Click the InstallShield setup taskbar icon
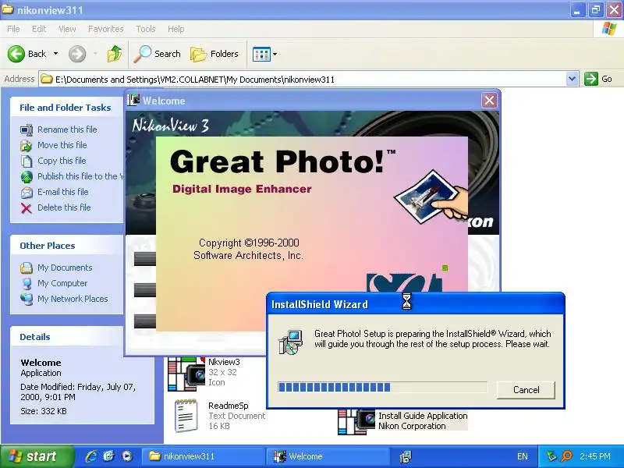This screenshot has height=468, width=624. coord(405,456)
